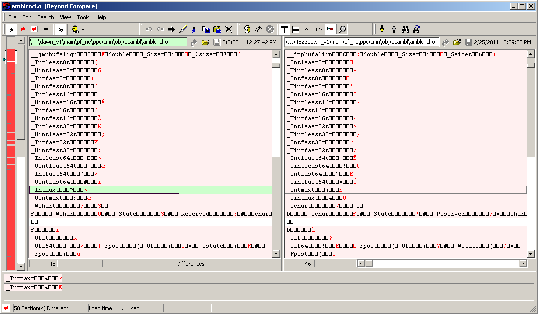Toggle side-by-side layout view
The height and width of the screenshot is (314, 538).
pyautogui.click(x=284, y=29)
